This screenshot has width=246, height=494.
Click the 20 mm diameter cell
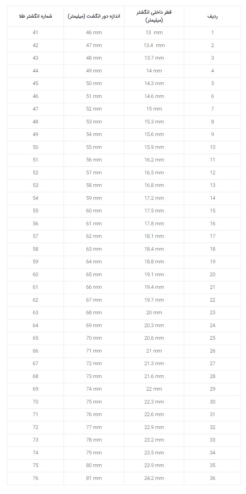click(x=154, y=313)
